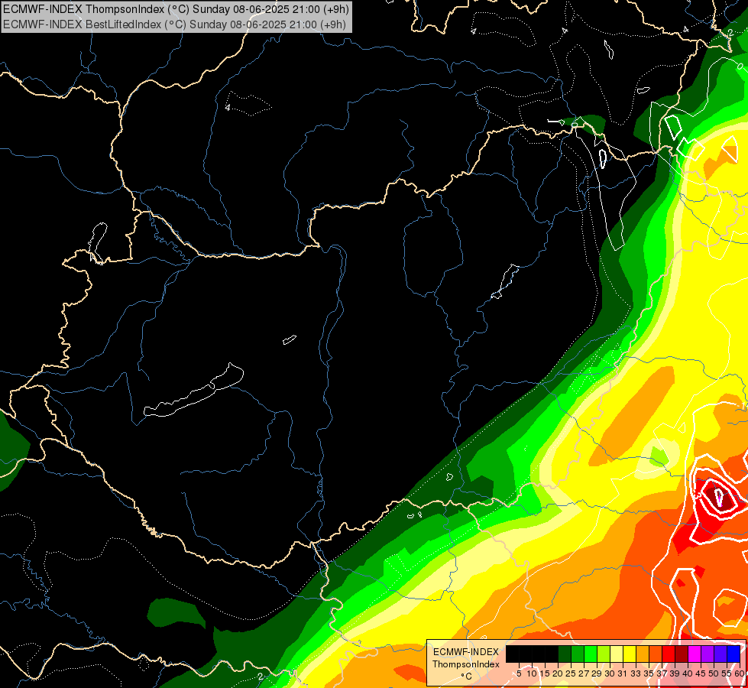Click legend tick value '27'
The height and width of the screenshot is (688, 748).
(x=584, y=673)
